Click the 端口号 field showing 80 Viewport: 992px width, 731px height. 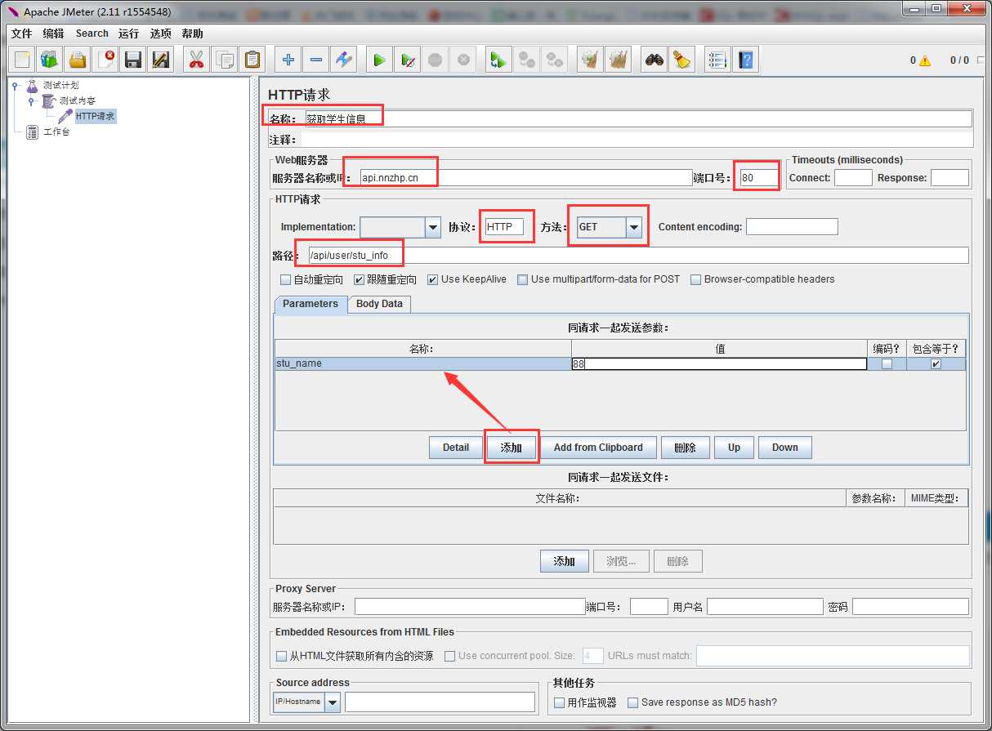click(760, 178)
